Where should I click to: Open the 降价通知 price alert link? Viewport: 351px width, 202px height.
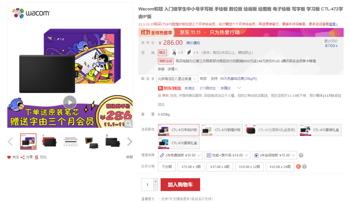[193, 43]
